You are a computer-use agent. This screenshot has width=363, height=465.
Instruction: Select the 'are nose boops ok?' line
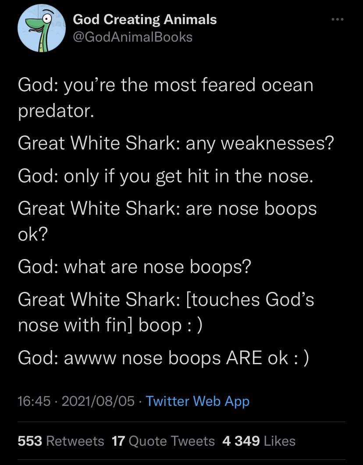click(x=167, y=209)
